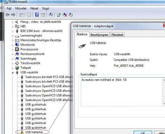Image resolution: width=165 pixels, height=134 pixels.
Task: Select the last Szabványos OpenHCD USB entry
Action: (x=48, y=100)
